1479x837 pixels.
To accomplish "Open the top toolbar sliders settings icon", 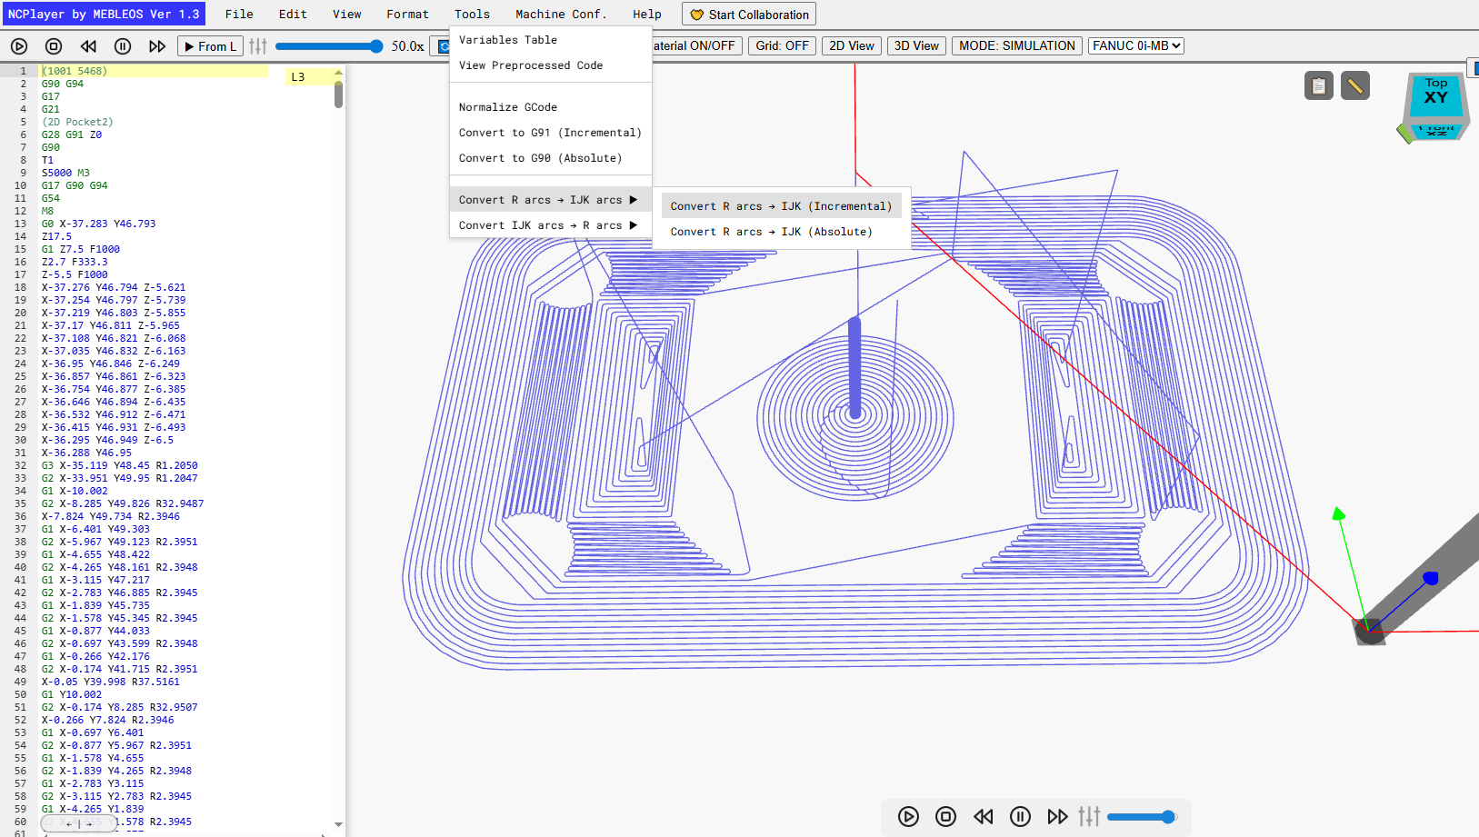I will [x=258, y=45].
